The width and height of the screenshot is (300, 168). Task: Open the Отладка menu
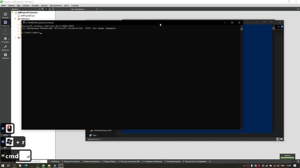35,6
